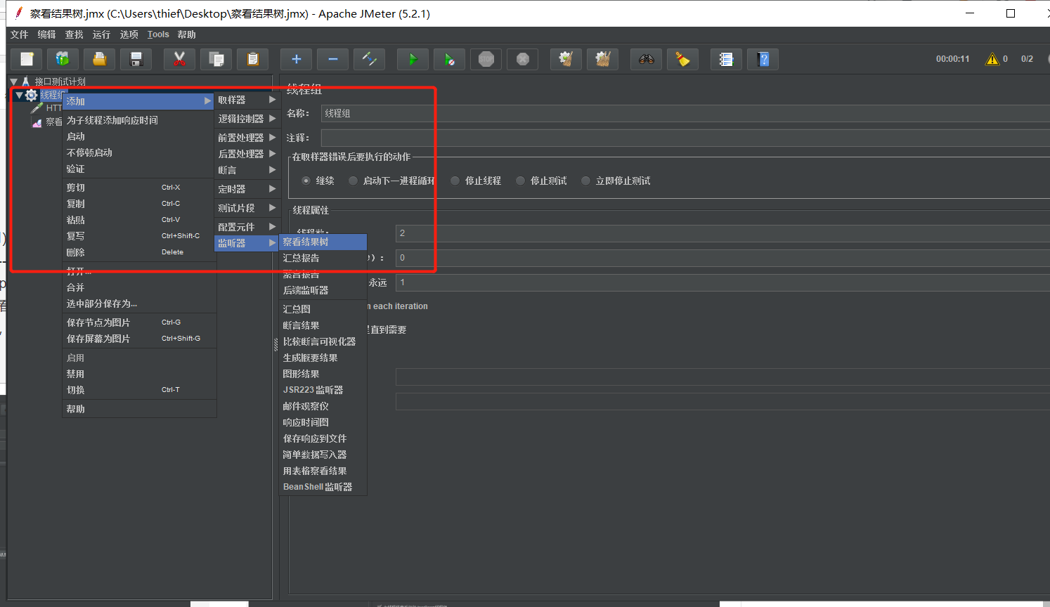This screenshot has width=1050, height=607.
Task: Collapse the 接口测试计划 tree node
Action: (13, 81)
